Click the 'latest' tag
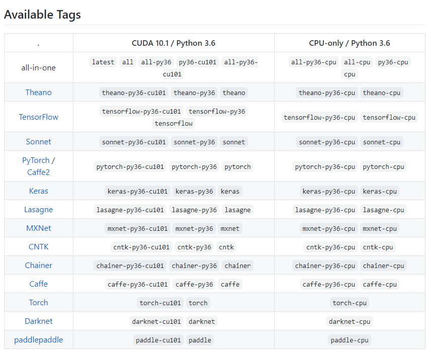The width and height of the screenshot is (431, 353). coord(103,62)
